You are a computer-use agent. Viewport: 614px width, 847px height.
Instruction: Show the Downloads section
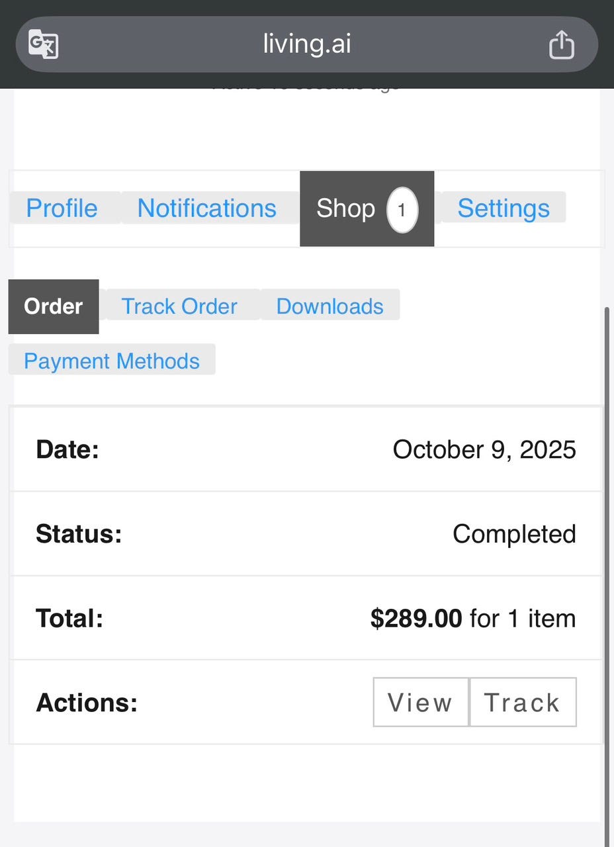tap(329, 306)
